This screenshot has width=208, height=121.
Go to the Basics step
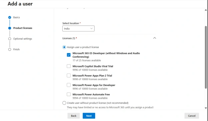[16, 17]
